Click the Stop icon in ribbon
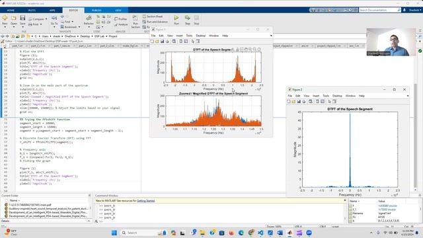This screenshot has height=238, width=423. click(196, 18)
